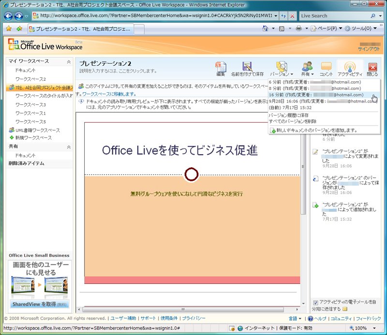
Task: Choose 新しいドキュメントのバージョンを追加します
Action: (x=313, y=130)
